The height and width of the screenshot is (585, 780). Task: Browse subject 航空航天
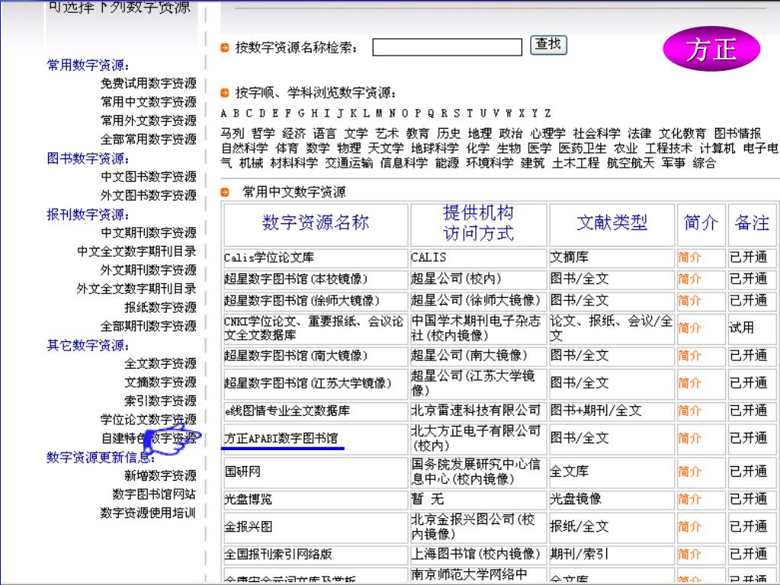tap(630, 163)
